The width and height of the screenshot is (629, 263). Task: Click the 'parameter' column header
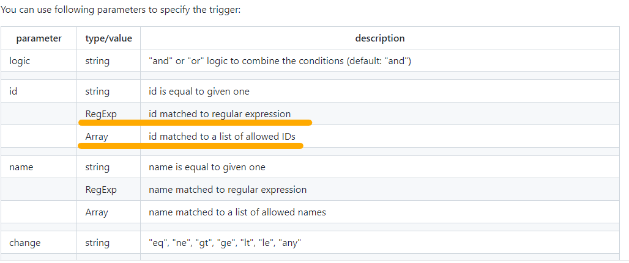click(x=39, y=38)
